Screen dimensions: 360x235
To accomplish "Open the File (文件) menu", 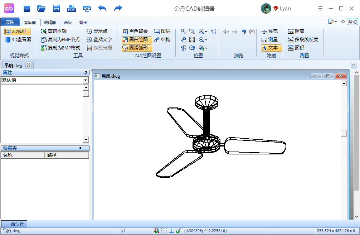I will point(10,22).
